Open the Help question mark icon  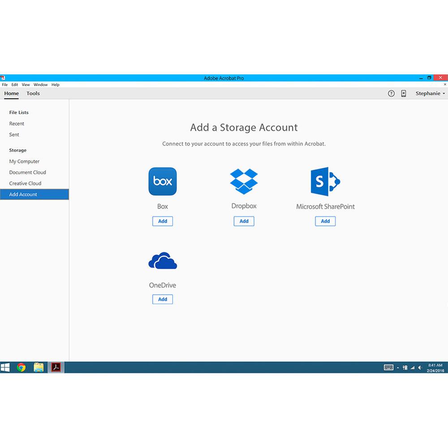391,94
